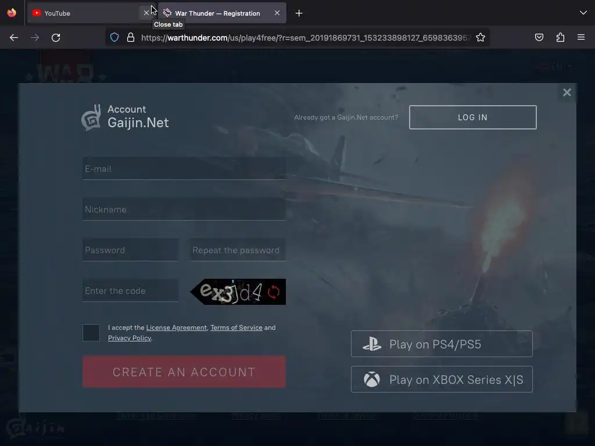Go forward one page
The width and height of the screenshot is (595, 446).
click(35, 38)
